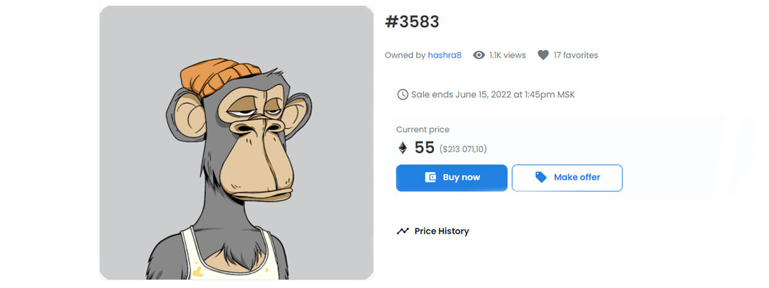Click the #3583 item title
The height and width of the screenshot is (288, 769).
[x=412, y=22]
